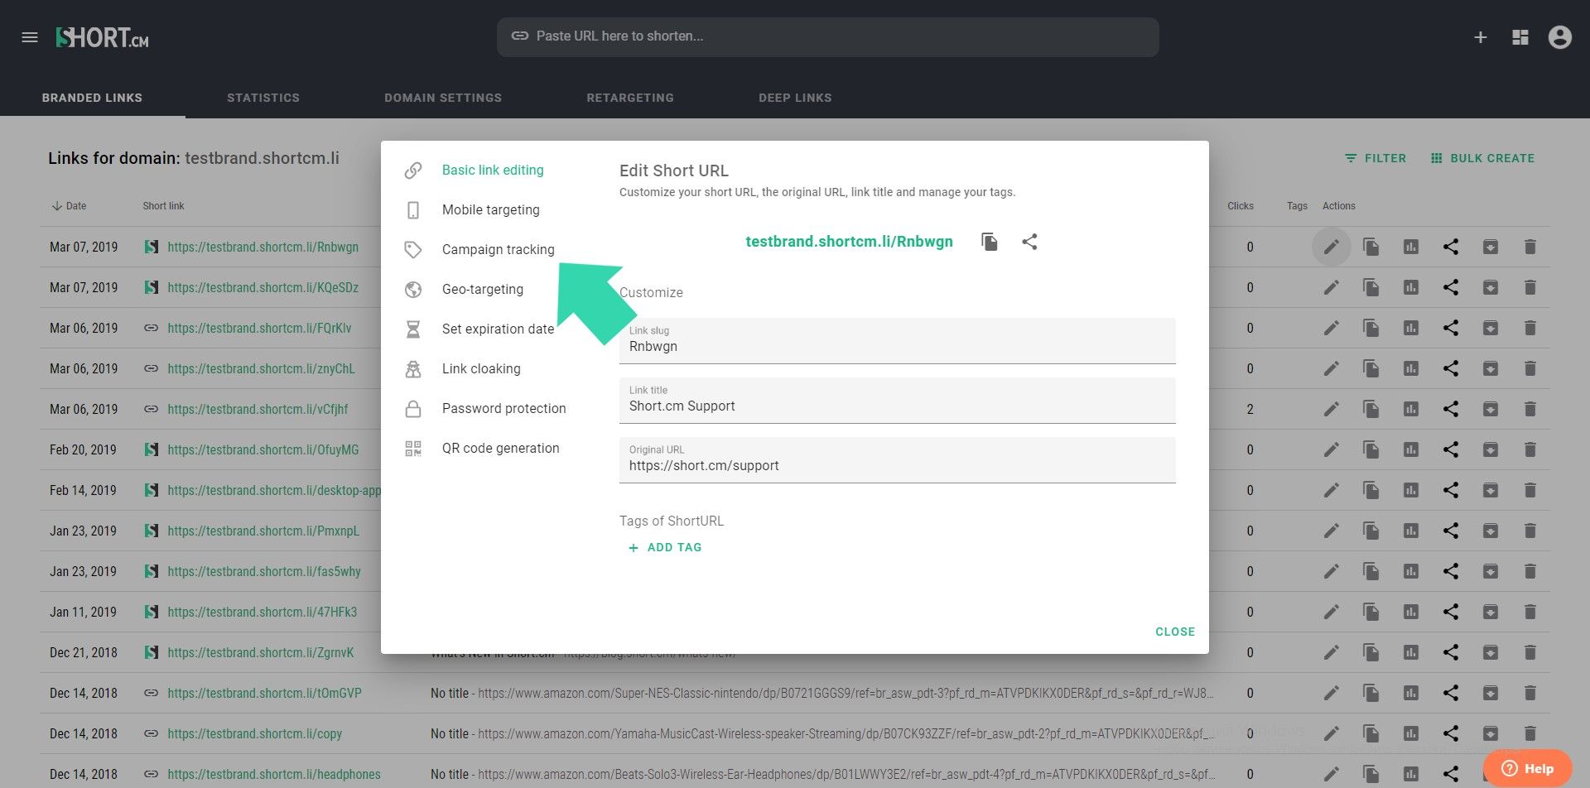Viewport: 1590px width, 788px height.
Task: Open the dashboard grid icon
Action: 1520,37
